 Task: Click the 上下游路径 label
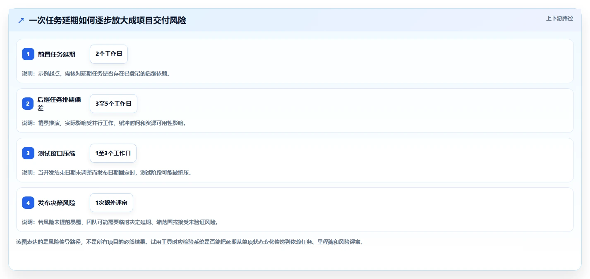[559, 18]
